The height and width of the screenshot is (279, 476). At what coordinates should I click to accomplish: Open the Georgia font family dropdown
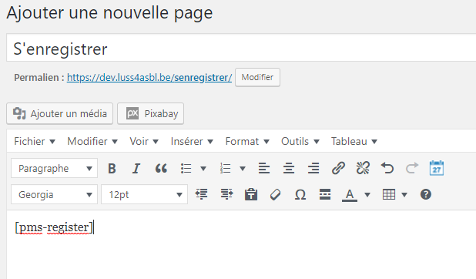click(55, 194)
